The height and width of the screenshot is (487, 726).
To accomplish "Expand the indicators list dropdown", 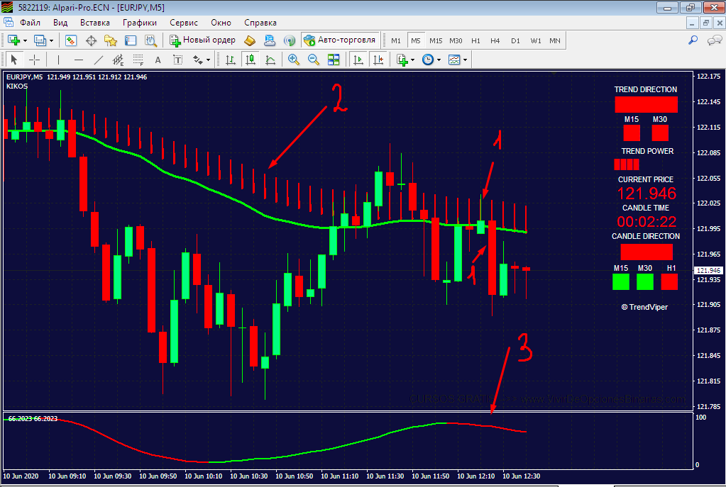I will [412, 60].
